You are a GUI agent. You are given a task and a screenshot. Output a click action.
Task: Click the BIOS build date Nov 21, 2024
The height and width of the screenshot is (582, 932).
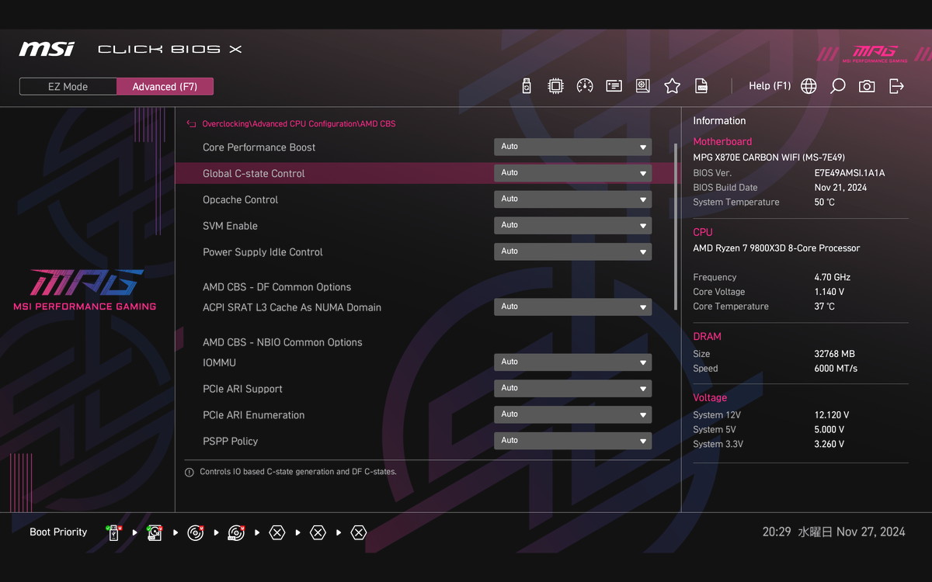(x=840, y=188)
